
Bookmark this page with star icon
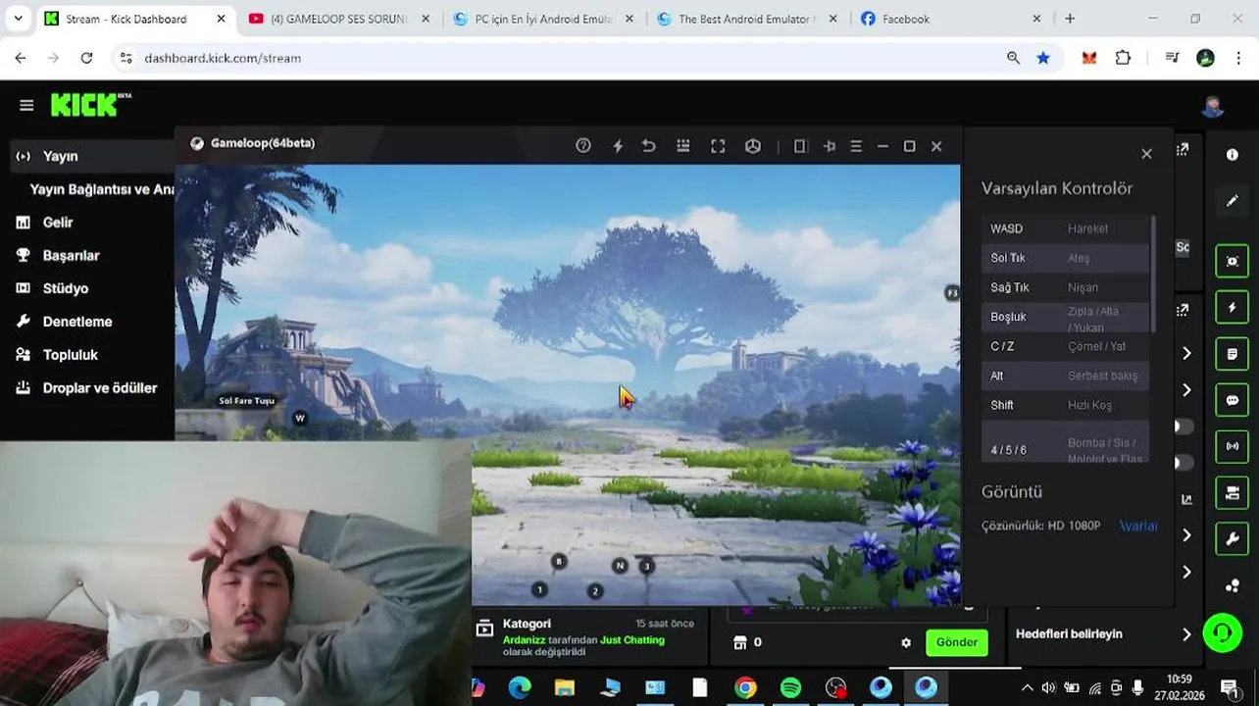pos(1043,58)
